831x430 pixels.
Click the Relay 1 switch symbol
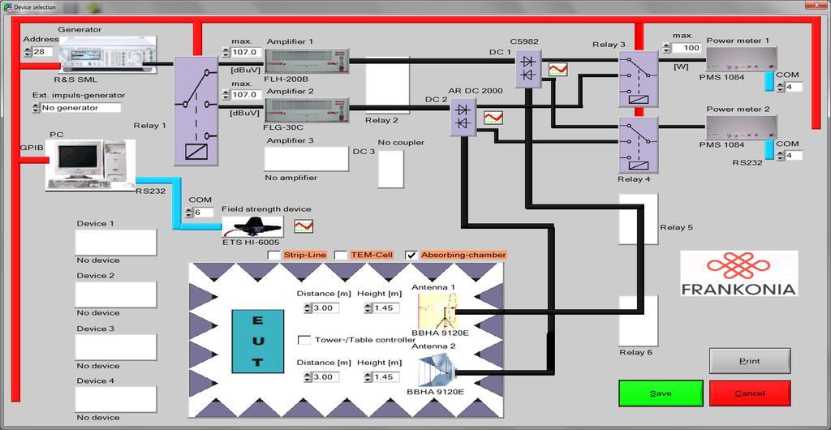(196, 112)
